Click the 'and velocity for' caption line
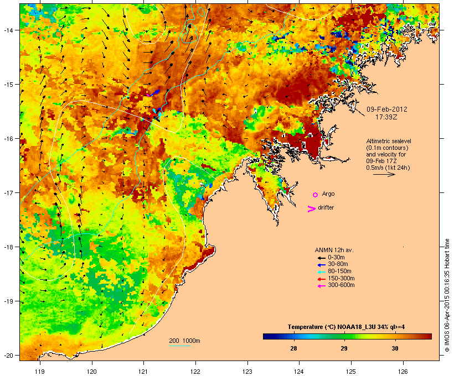This screenshot has height=376, width=454. pyautogui.click(x=386, y=154)
